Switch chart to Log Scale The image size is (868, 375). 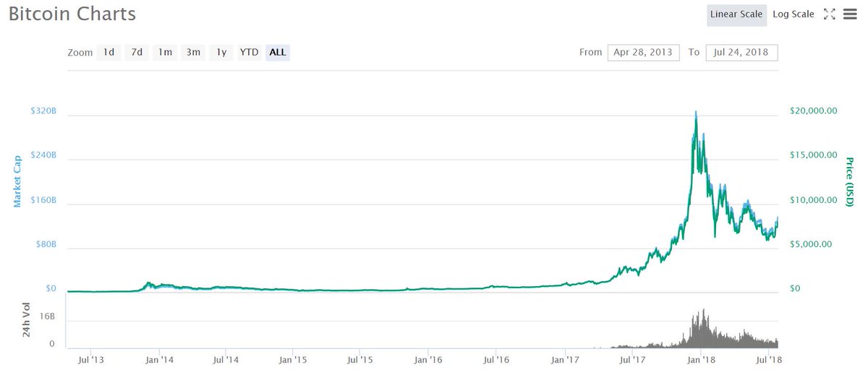793,14
